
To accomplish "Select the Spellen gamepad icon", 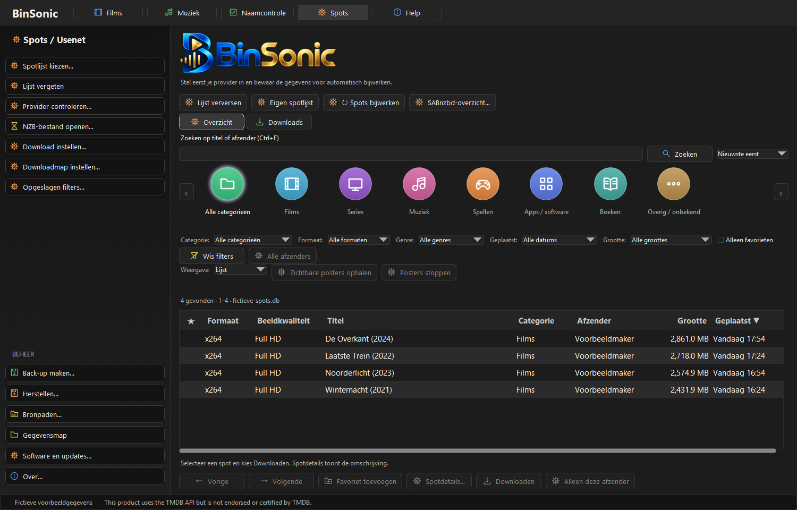I will point(483,184).
